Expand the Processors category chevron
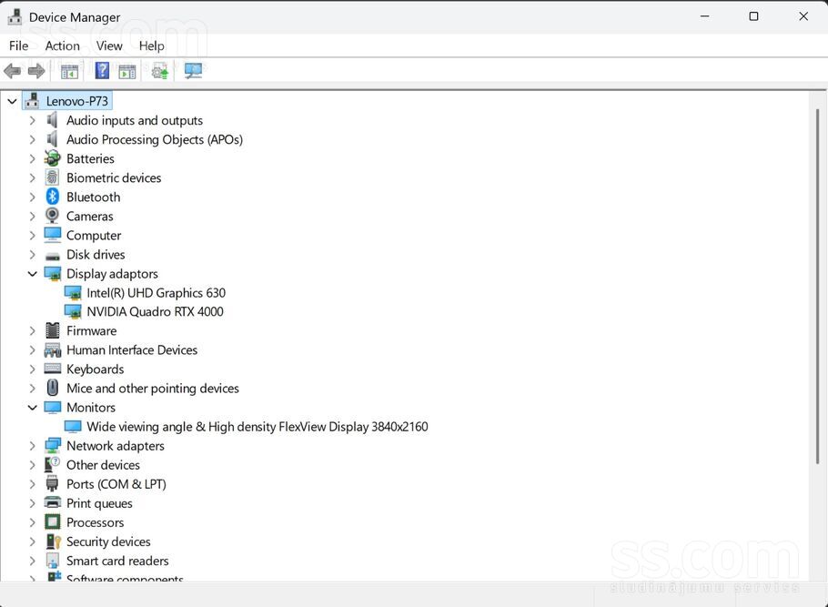 pos(32,522)
